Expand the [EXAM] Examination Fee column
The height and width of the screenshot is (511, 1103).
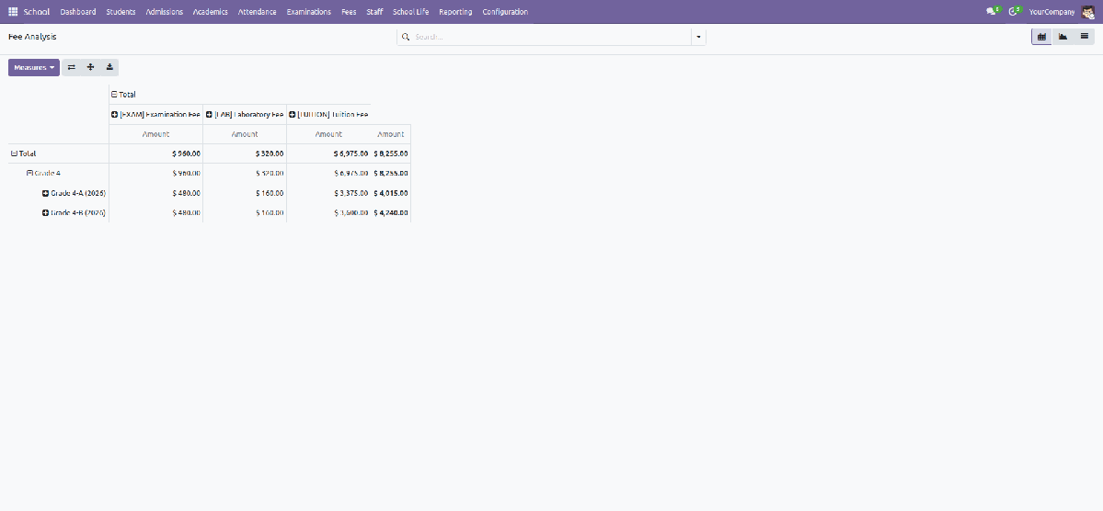155,114
